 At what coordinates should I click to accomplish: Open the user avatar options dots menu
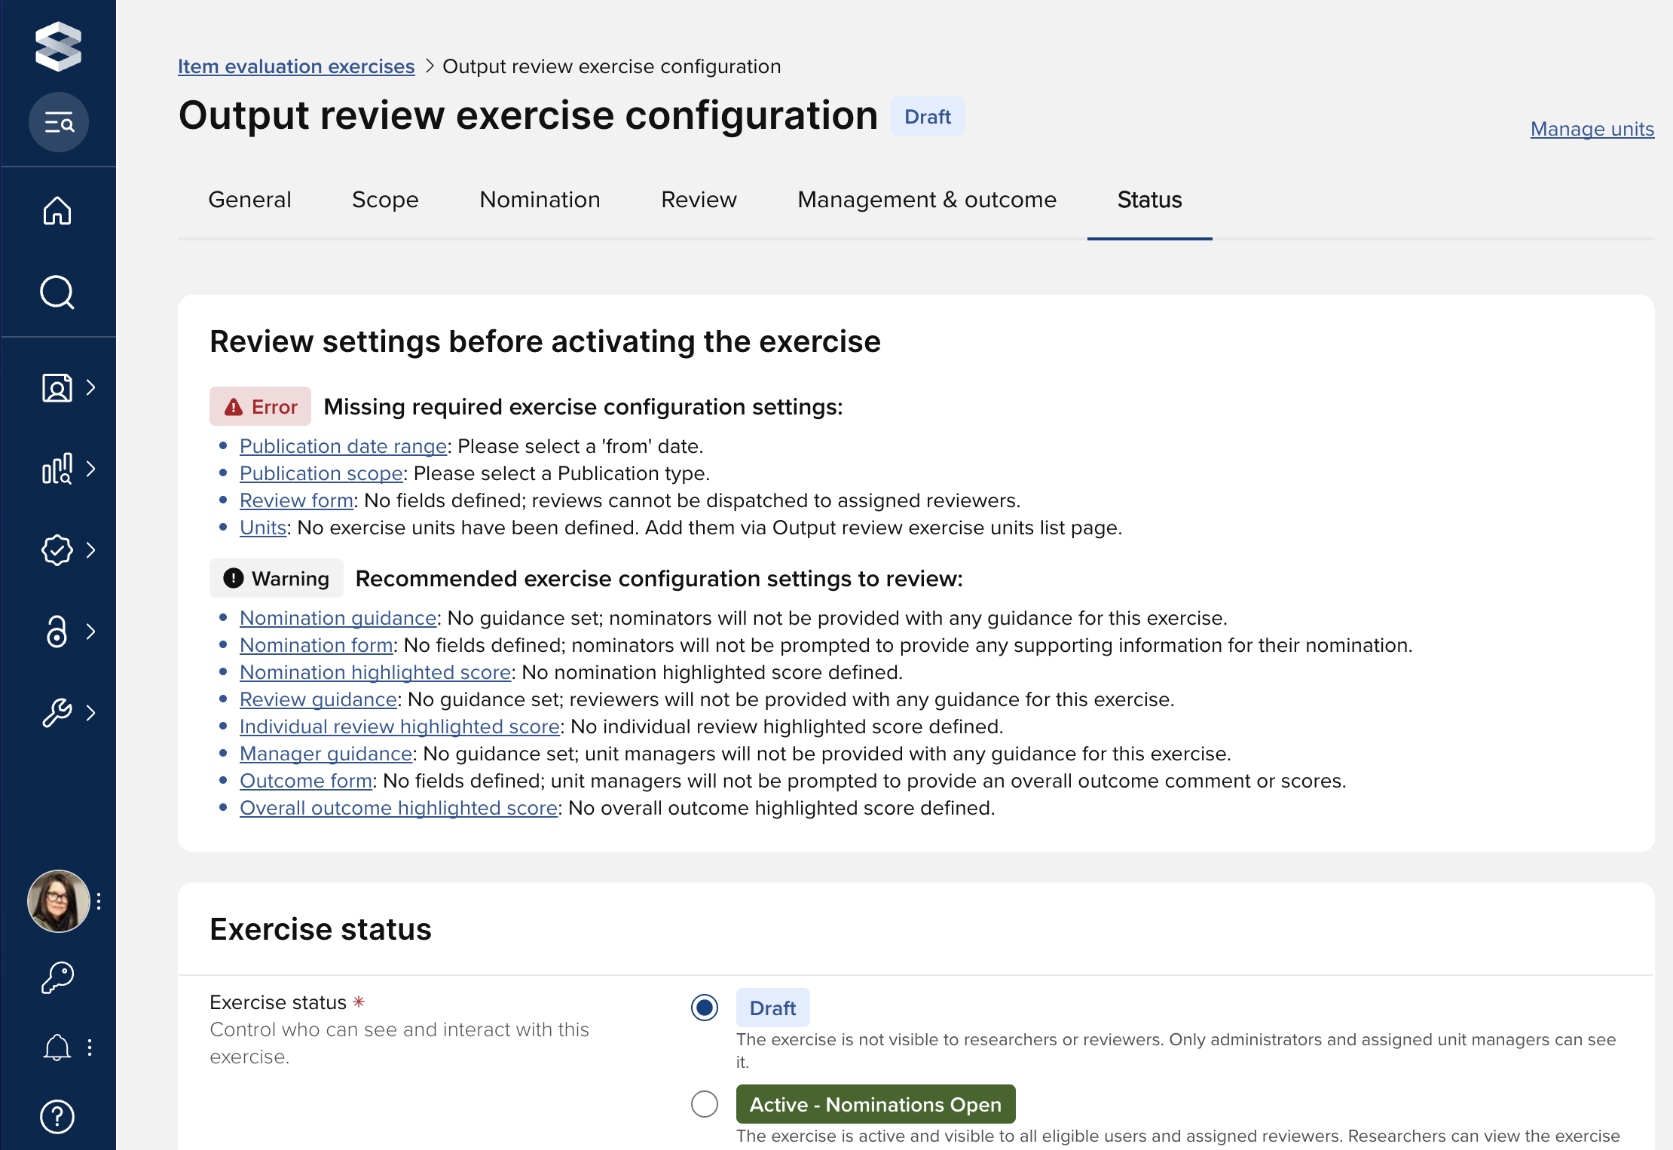point(99,901)
